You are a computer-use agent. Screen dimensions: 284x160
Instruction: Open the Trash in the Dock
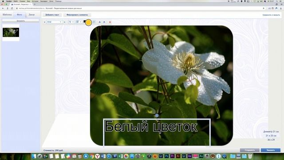[250, 156]
